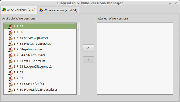
Task: Click the icon on the x86 tab
Action: (x=4, y=10)
